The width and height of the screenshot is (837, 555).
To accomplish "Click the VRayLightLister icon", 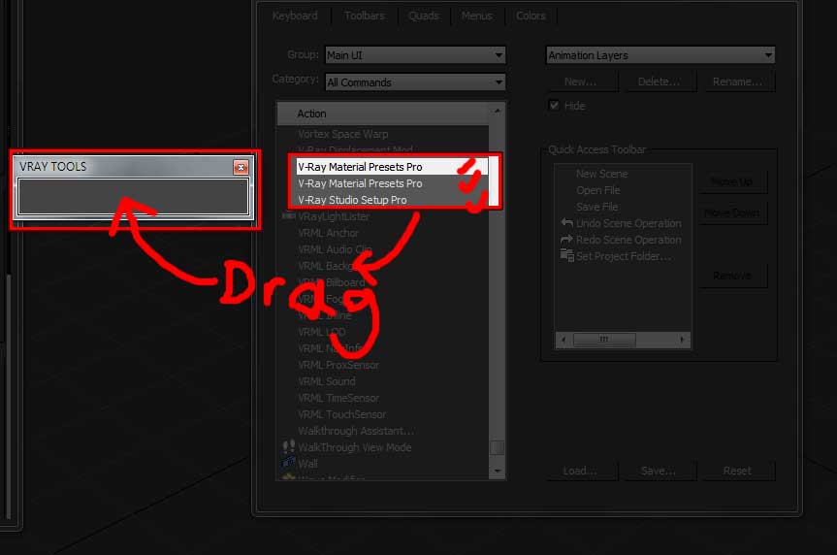I will pos(288,215).
